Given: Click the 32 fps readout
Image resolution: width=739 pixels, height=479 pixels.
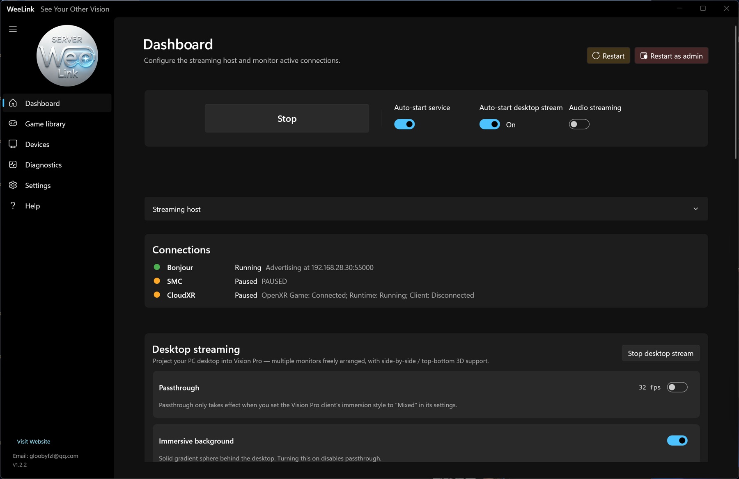Looking at the screenshot, I should 649,387.
